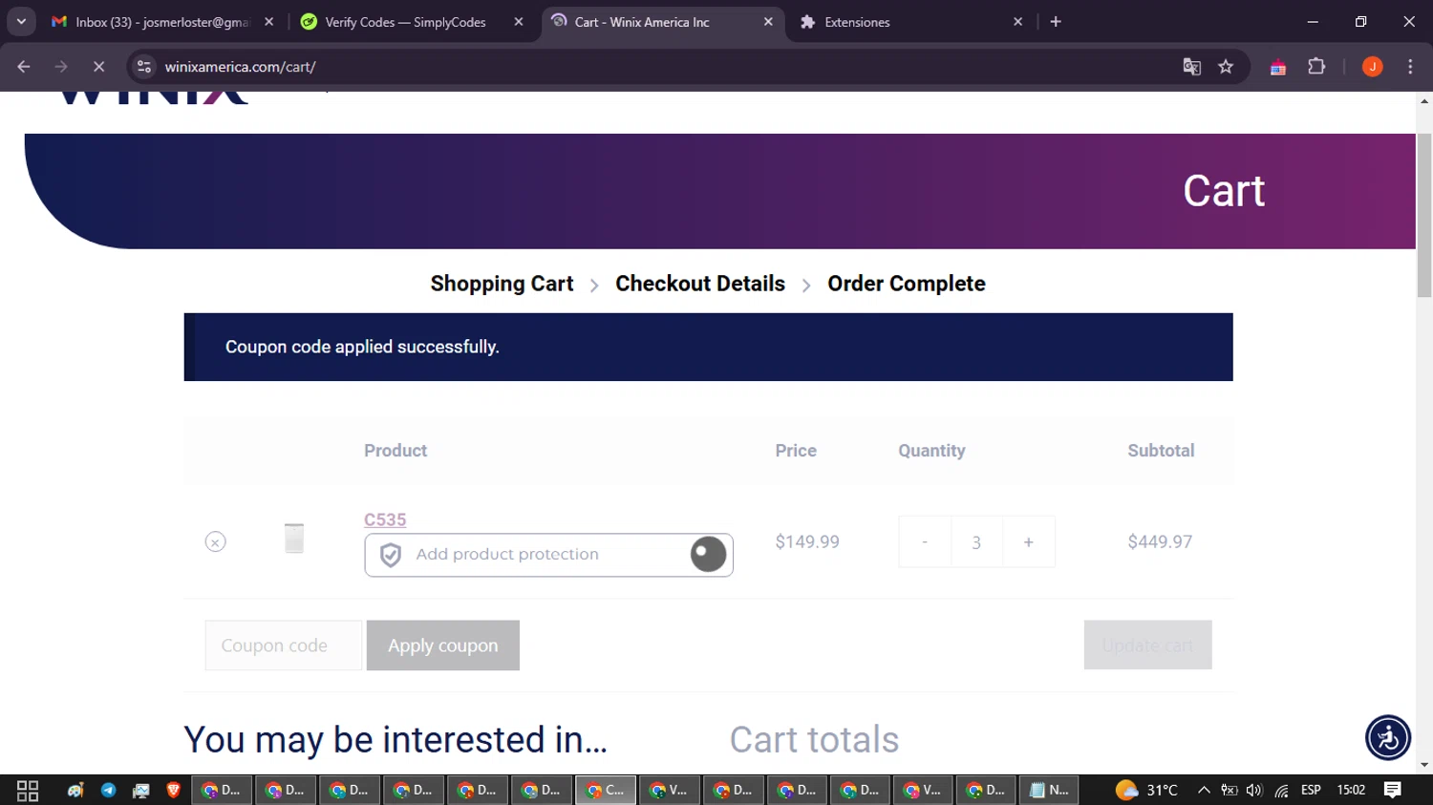The image size is (1433, 805).
Task: Go to the Order Complete step
Action: [x=907, y=284]
